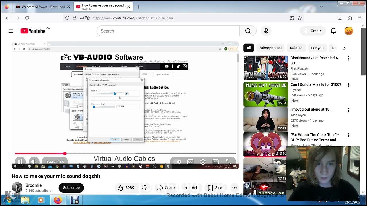Click the search magnifier button
The width and height of the screenshot is (367, 206).
coord(248,31)
